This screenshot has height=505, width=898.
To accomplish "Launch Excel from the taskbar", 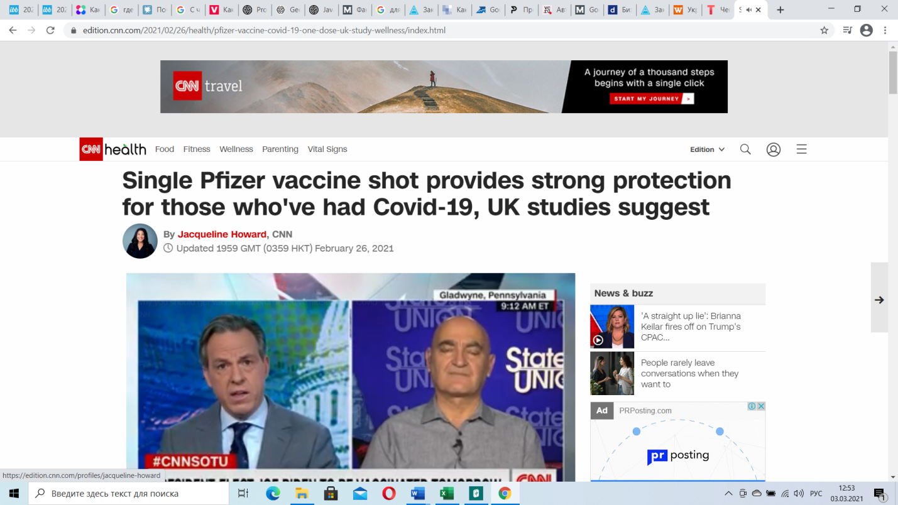I will (x=447, y=494).
